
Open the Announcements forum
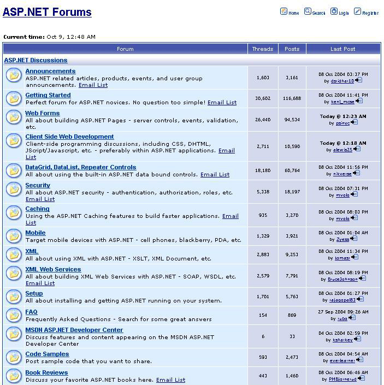click(x=51, y=71)
